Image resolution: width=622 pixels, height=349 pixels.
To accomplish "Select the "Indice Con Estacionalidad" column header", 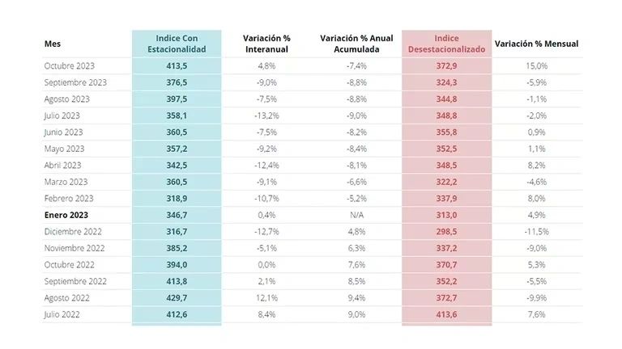I will (176, 44).
